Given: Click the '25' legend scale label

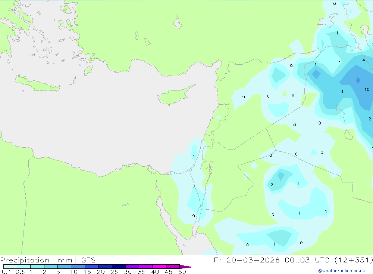Looking at the screenshot, I should click(x=114, y=272).
